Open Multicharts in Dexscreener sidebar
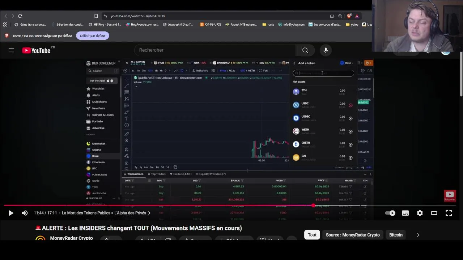Screen dimensions: 463x260 pyautogui.click(x=99, y=102)
